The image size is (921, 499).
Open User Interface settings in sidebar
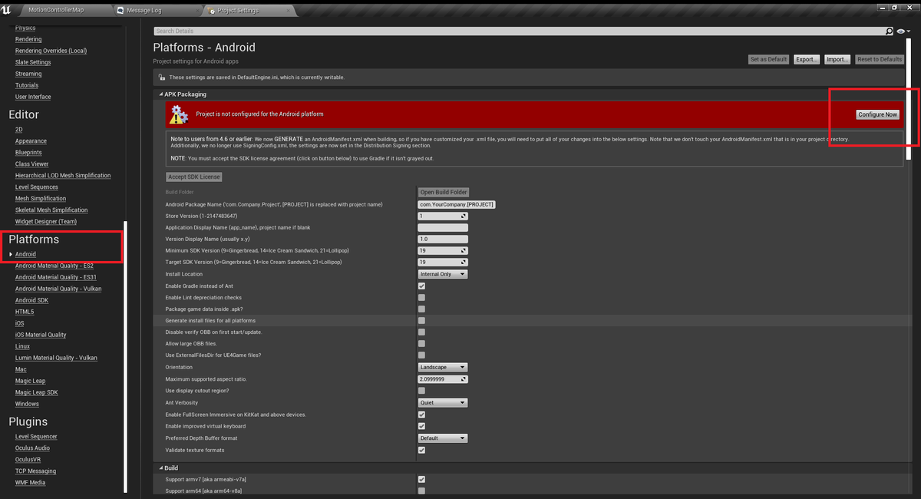coord(33,97)
